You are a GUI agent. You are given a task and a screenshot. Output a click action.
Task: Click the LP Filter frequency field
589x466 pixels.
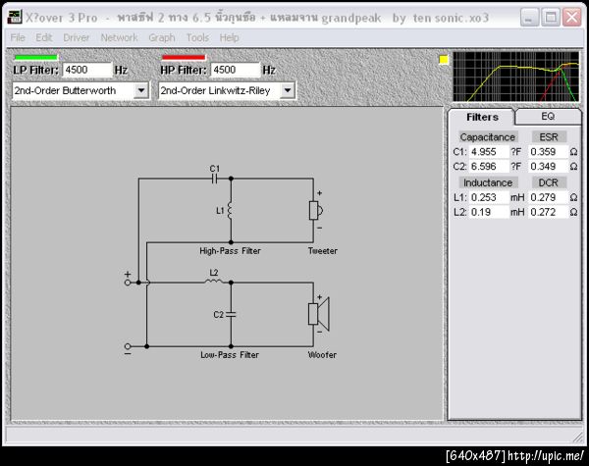[87, 70]
